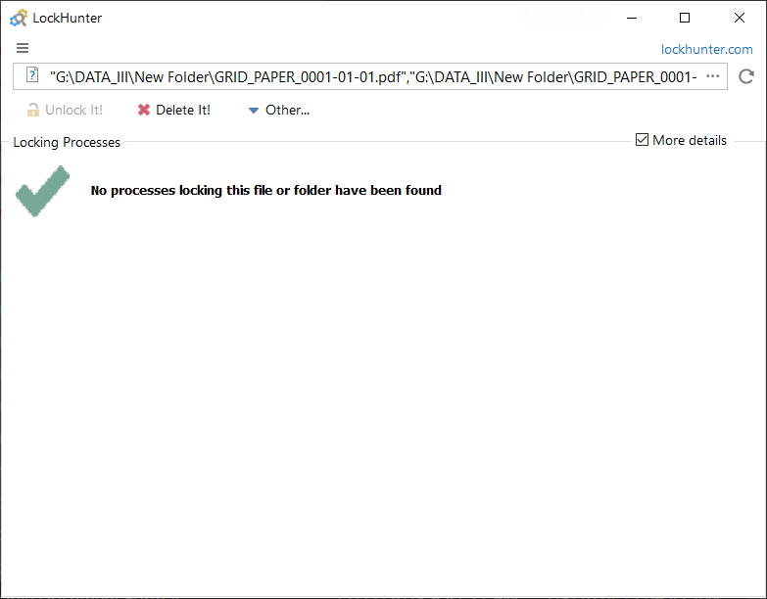The height and width of the screenshot is (599, 767).
Task: Open the lockhunter.com link
Action: pos(706,49)
